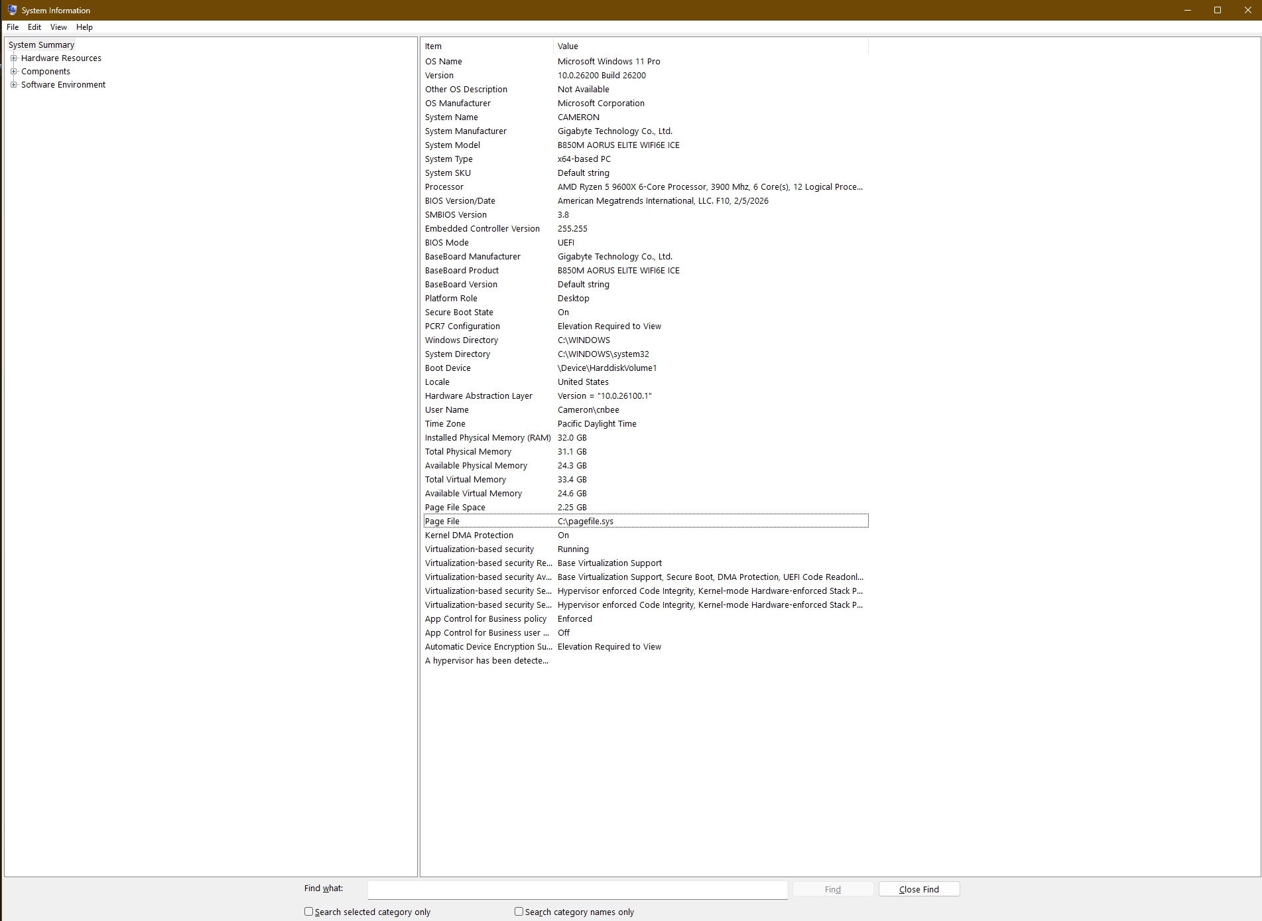Select the Embedded Controller Version row
This screenshot has width=1262, height=921.
click(645, 229)
